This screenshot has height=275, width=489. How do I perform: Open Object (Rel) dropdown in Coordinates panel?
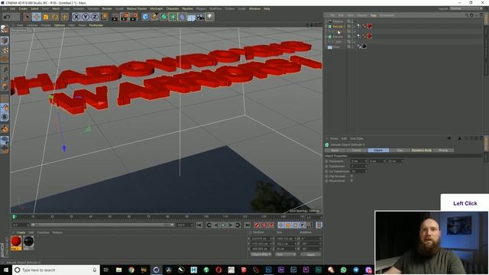point(261,254)
